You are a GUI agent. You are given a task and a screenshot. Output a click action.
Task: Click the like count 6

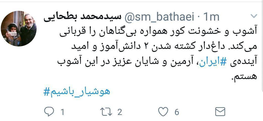click(x=177, y=112)
